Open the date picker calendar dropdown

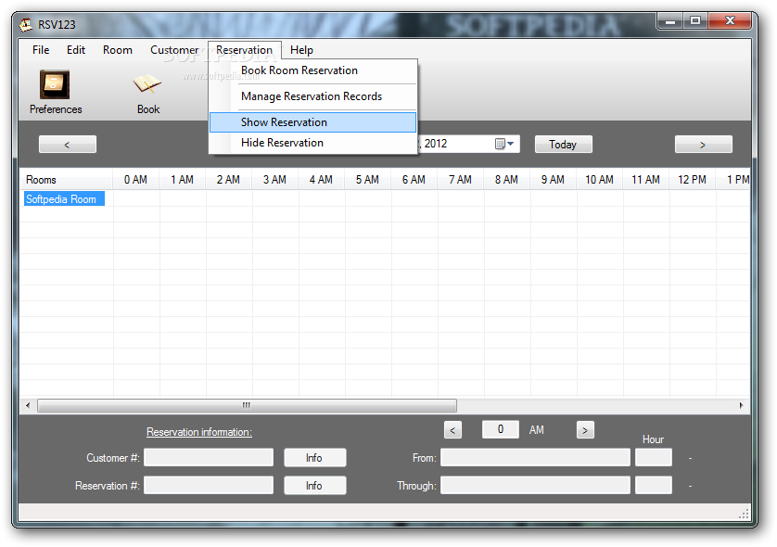tap(505, 144)
